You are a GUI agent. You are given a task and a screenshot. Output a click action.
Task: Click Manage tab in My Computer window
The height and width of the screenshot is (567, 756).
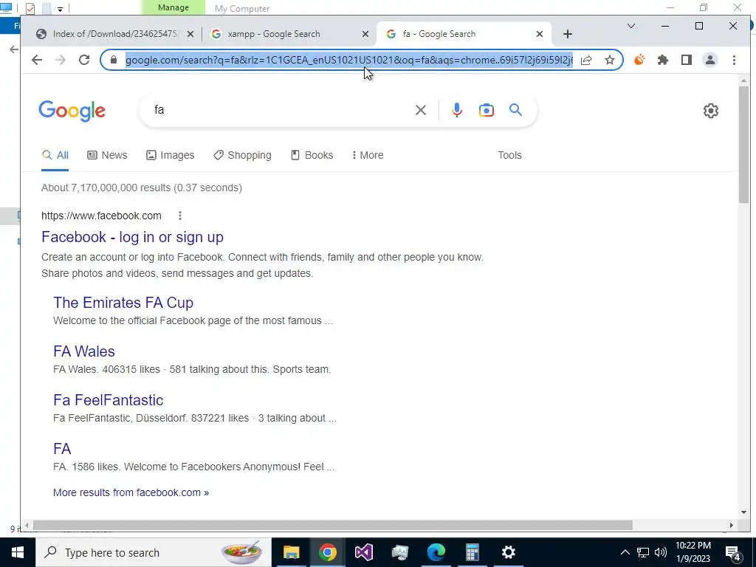[x=173, y=7]
